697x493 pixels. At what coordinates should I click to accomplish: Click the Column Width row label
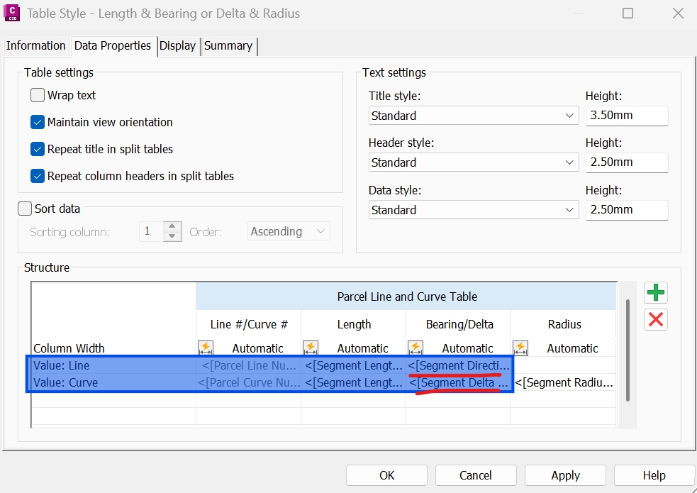pyautogui.click(x=69, y=348)
